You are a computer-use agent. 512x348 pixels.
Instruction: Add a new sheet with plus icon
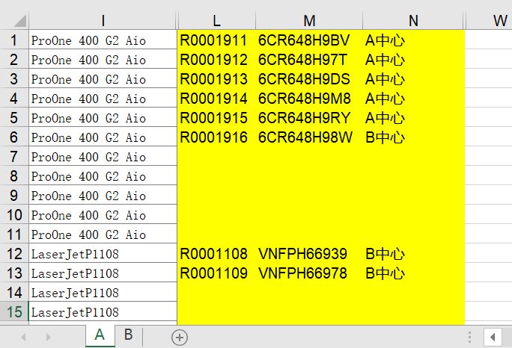pyautogui.click(x=180, y=338)
